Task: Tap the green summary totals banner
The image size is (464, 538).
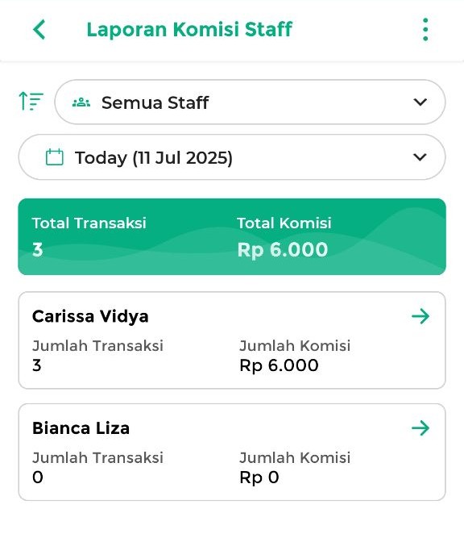Action: click(232, 236)
